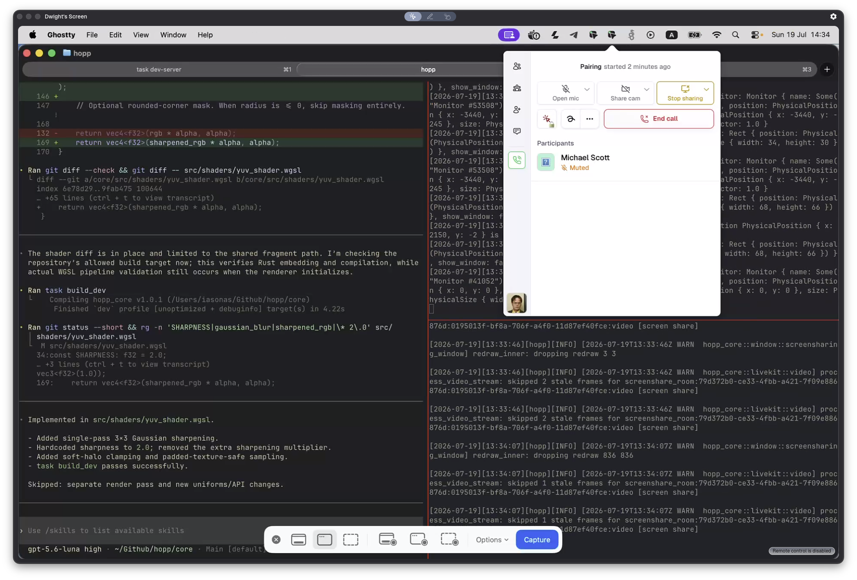This screenshot has height=580, width=857.
Task: Select the pencil draw mode at top
Action: tap(430, 16)
